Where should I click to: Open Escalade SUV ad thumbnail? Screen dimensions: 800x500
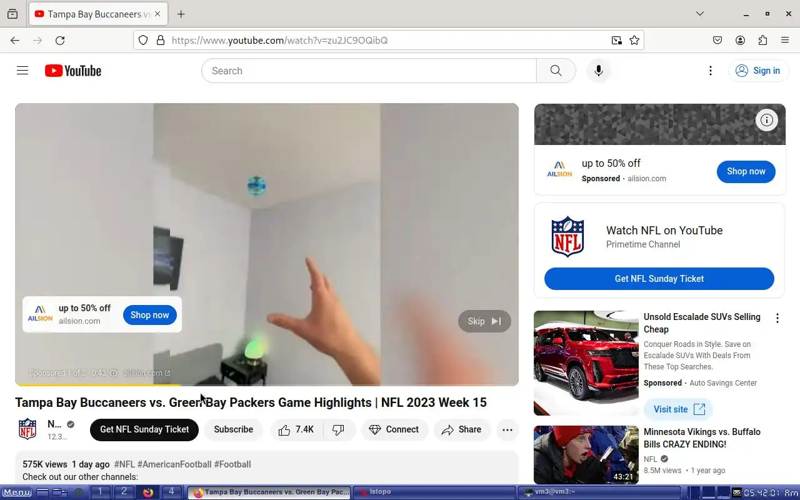586,363
